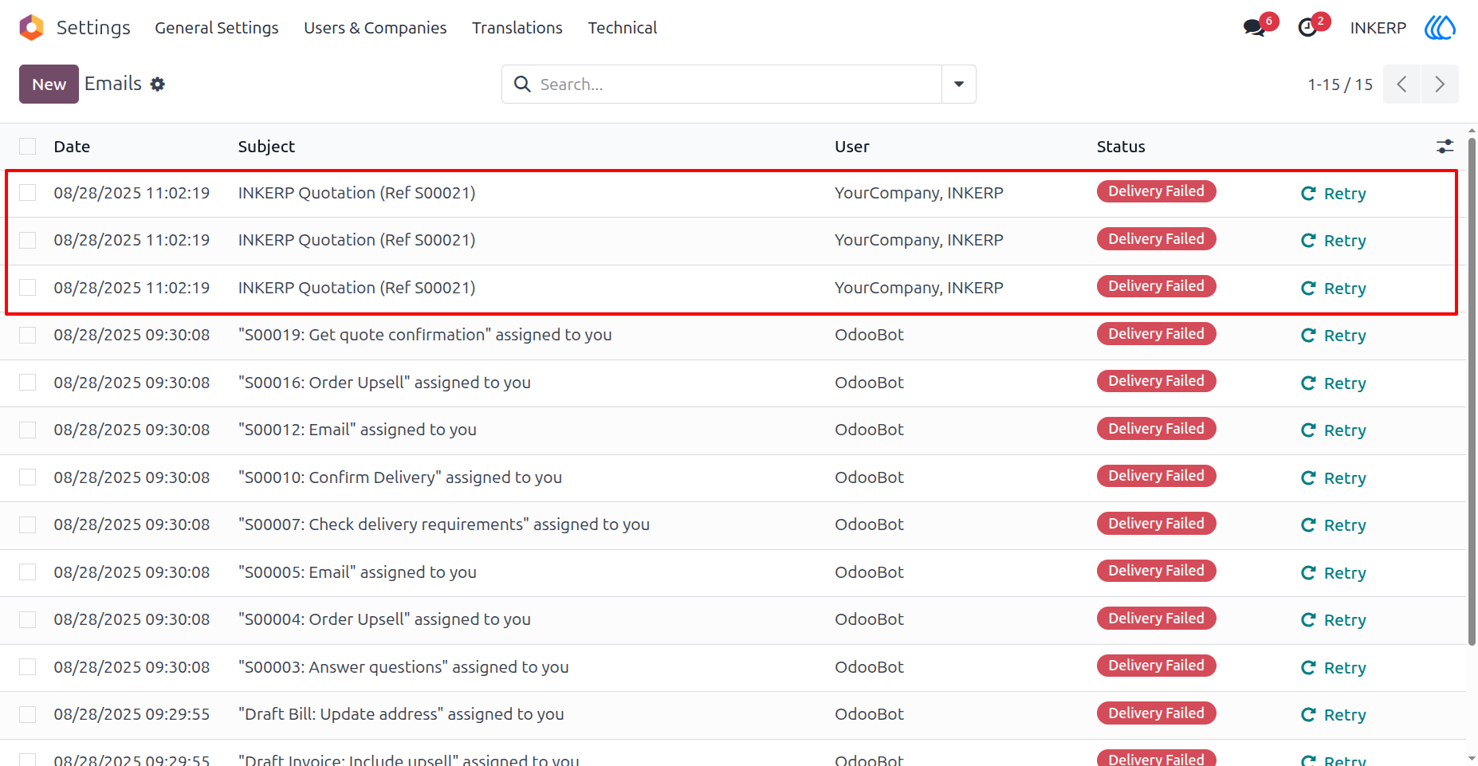Click the vertical scrollbar

pyautogui.click(x=1472, y=391)
